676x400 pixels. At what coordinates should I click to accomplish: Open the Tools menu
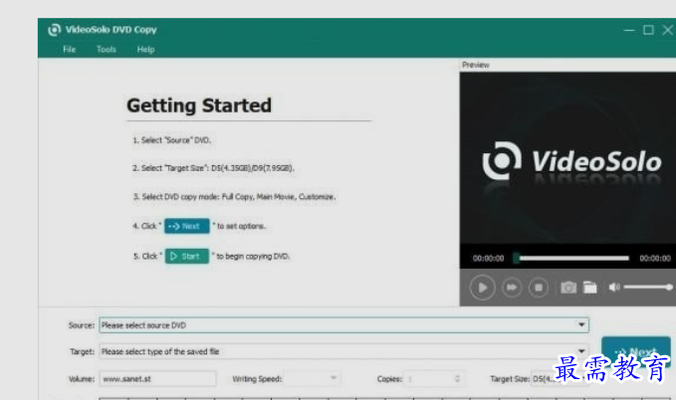107,50
